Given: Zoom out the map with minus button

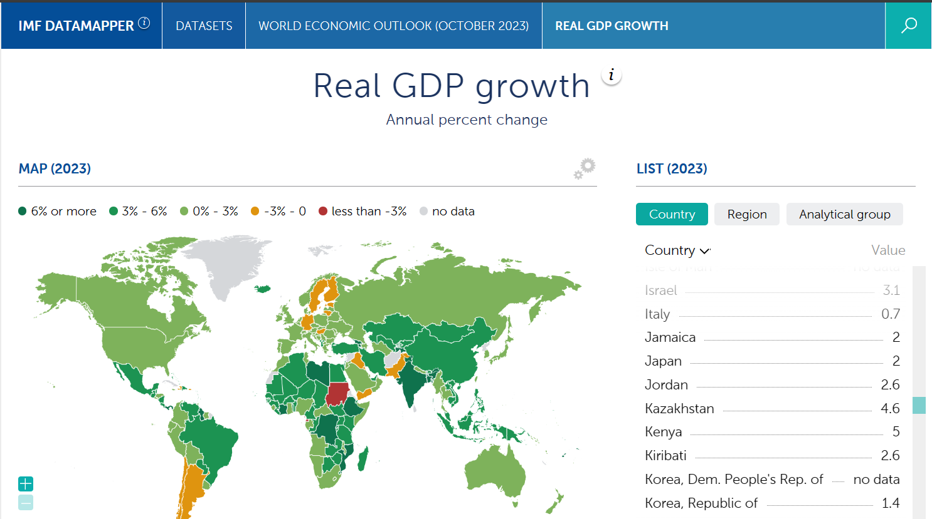Looking at the screenshot, I should tap(26, 502).
